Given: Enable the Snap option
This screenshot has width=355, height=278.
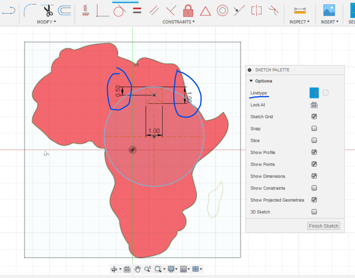Looking at the screenshot, I should 314,128.
